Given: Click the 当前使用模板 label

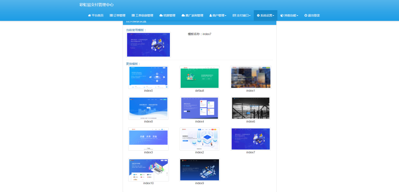Looking at the screenshot, I should coord(136,30).
